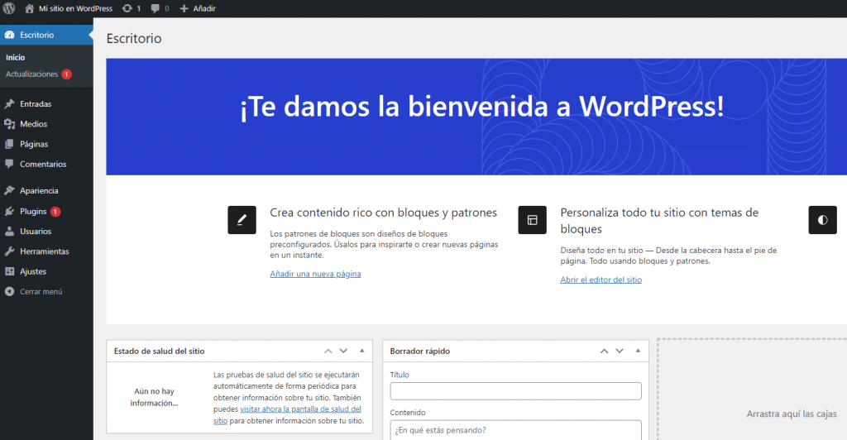Click the red Actualizaciones count badge
This screenshot has width=847, height=440.
pyautogui.click(x=66, y=74)
